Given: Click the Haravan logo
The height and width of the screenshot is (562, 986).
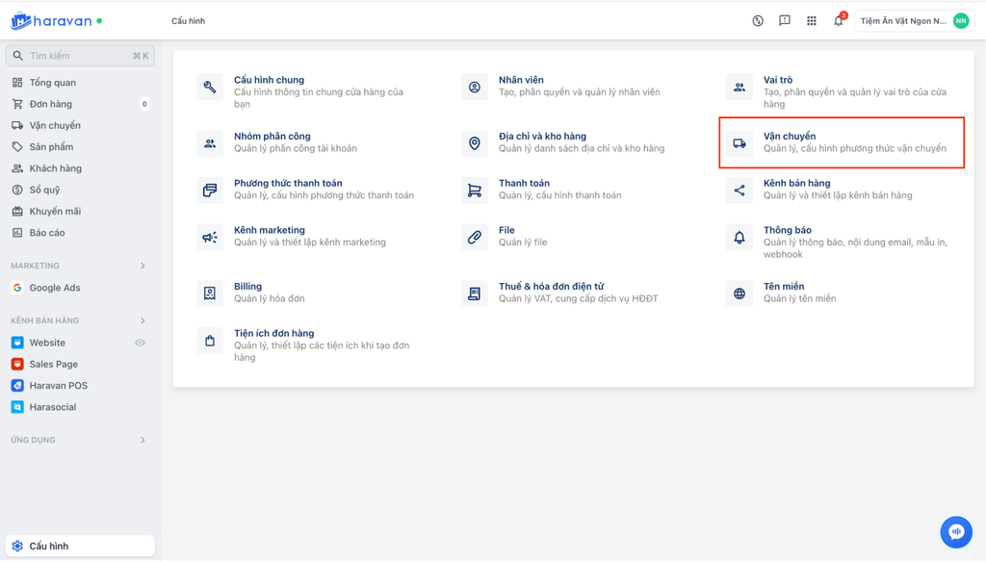Looking at the screenshot, I should pos(56,20).
